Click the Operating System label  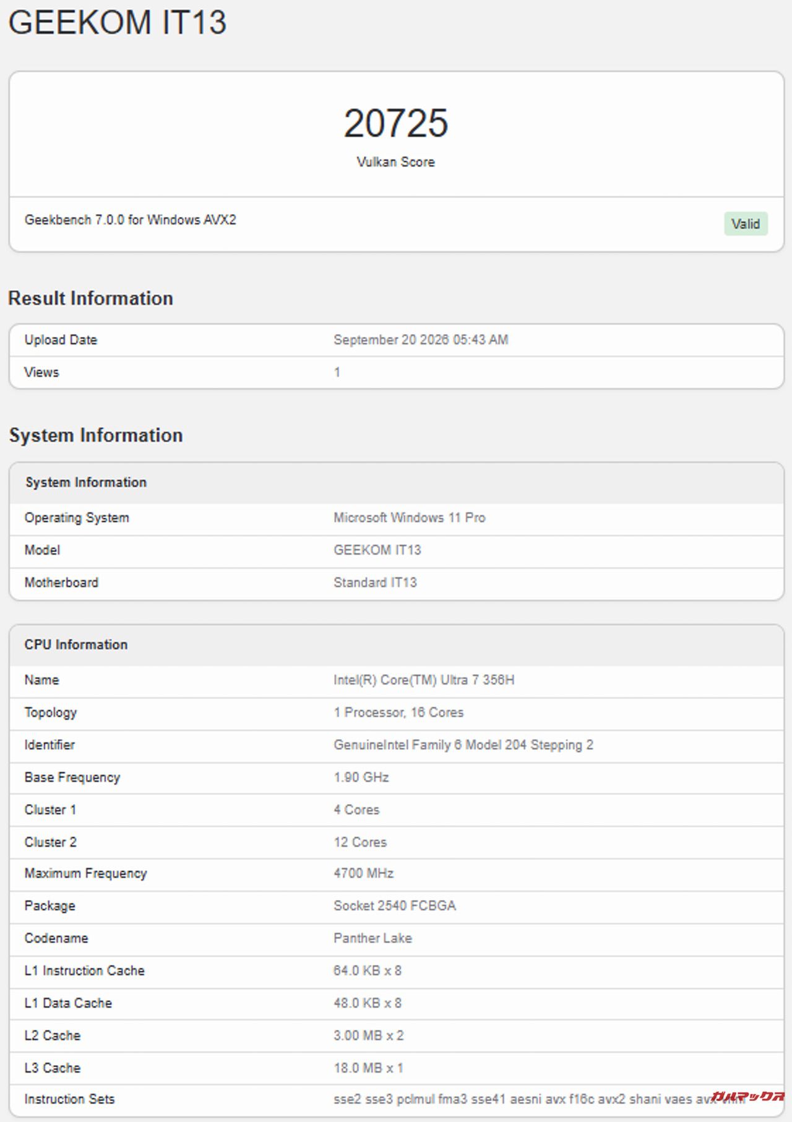(x=77, y=518)
